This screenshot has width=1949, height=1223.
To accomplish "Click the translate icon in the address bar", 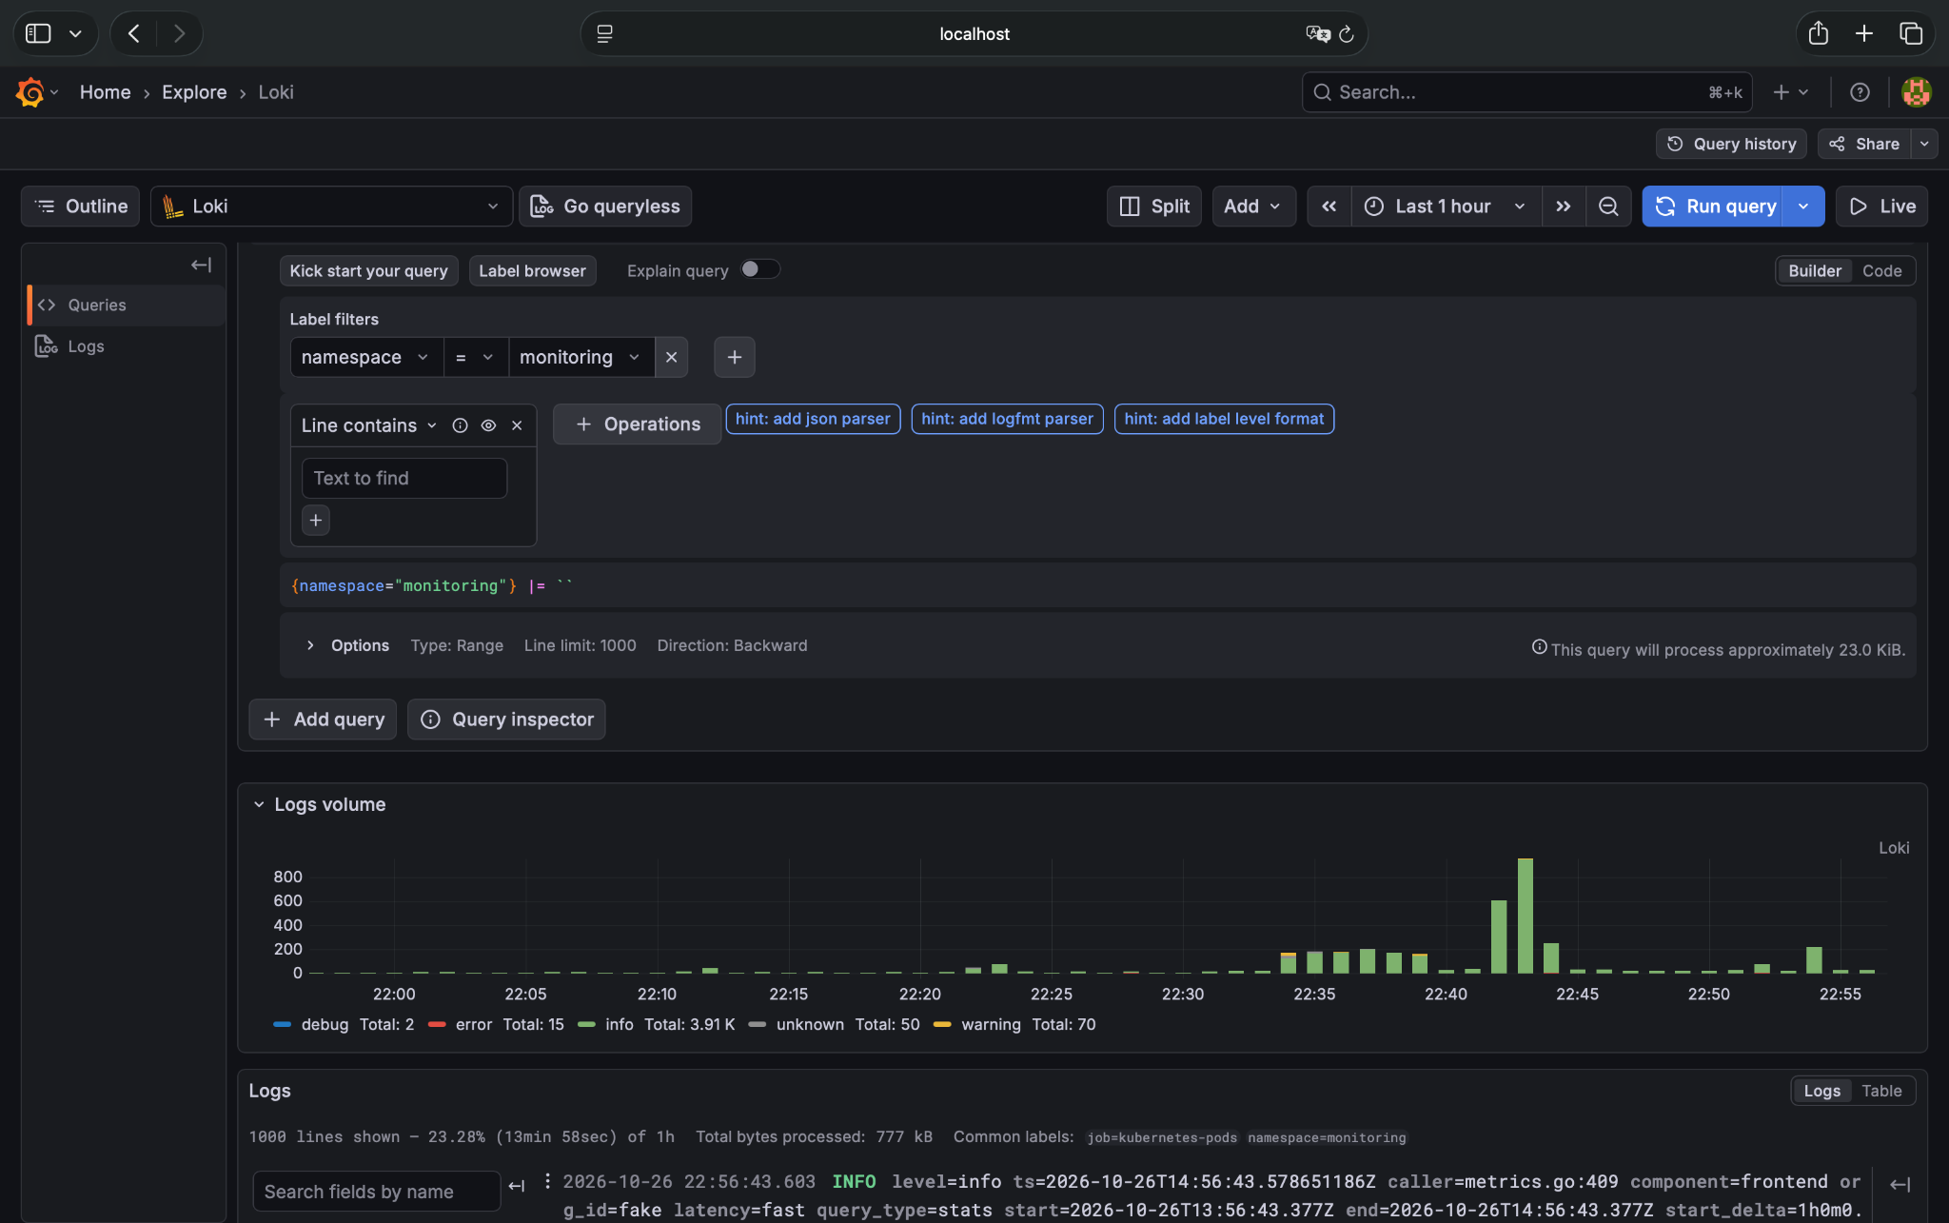I will click(x=1317, y=34).
